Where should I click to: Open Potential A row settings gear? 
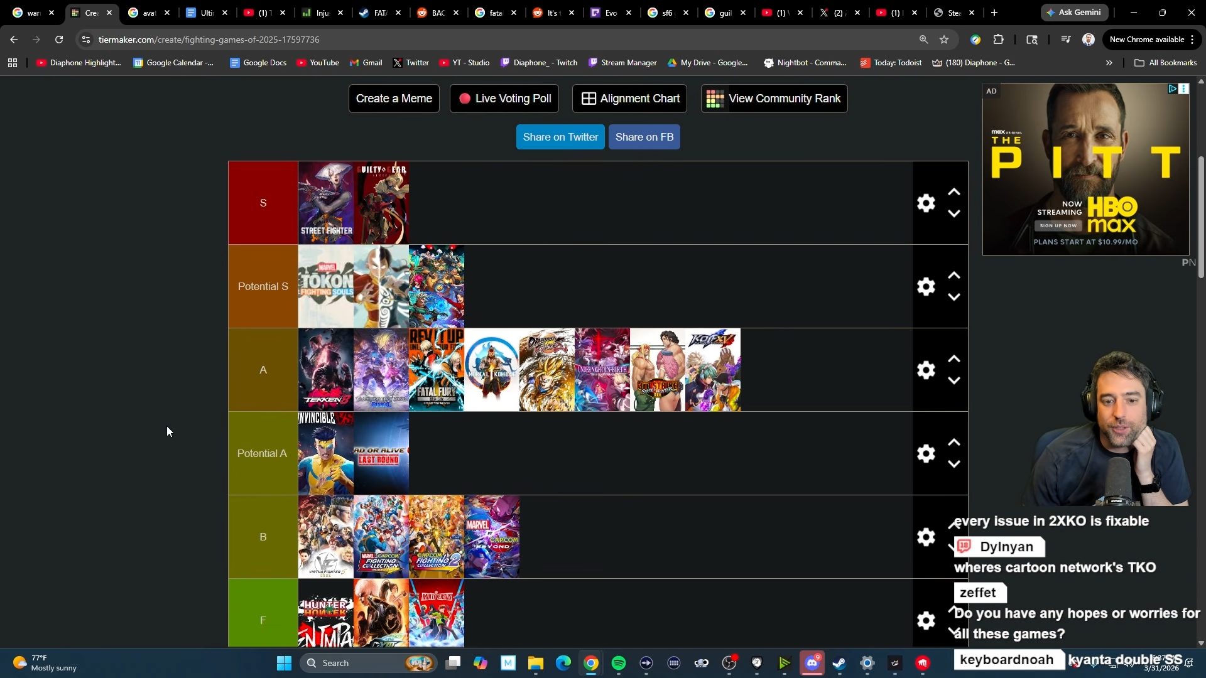click(926, 453)
